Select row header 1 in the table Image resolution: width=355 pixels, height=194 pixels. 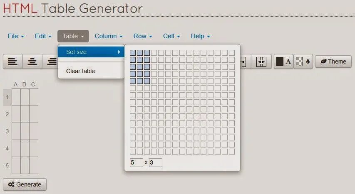(x=7, y=97)
